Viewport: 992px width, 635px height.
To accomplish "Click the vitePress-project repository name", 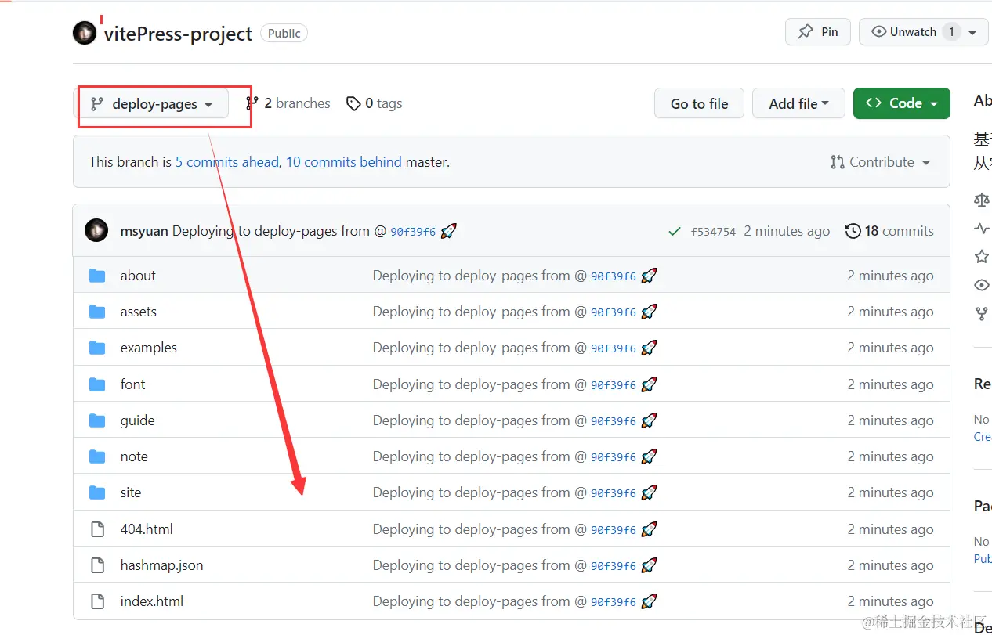I will [x=178, y=34].
